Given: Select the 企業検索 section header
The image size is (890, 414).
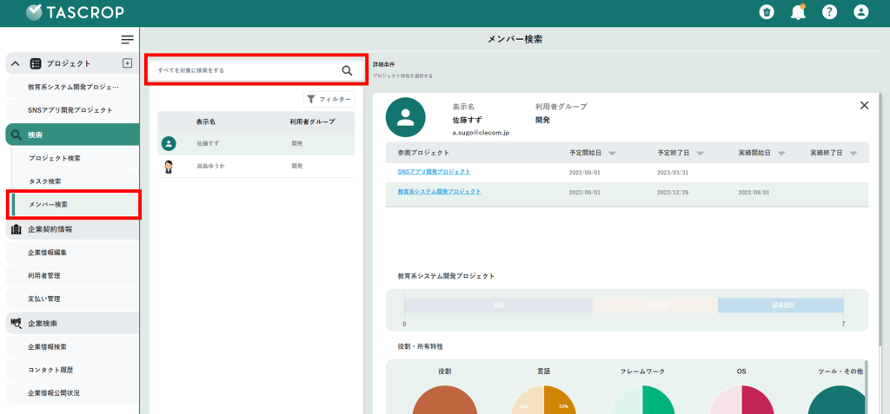Looking at the screenshot, I should tap(73, 323).
